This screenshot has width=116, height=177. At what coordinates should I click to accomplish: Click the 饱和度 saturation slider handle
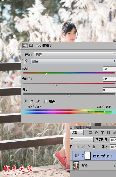coord(55,85)
